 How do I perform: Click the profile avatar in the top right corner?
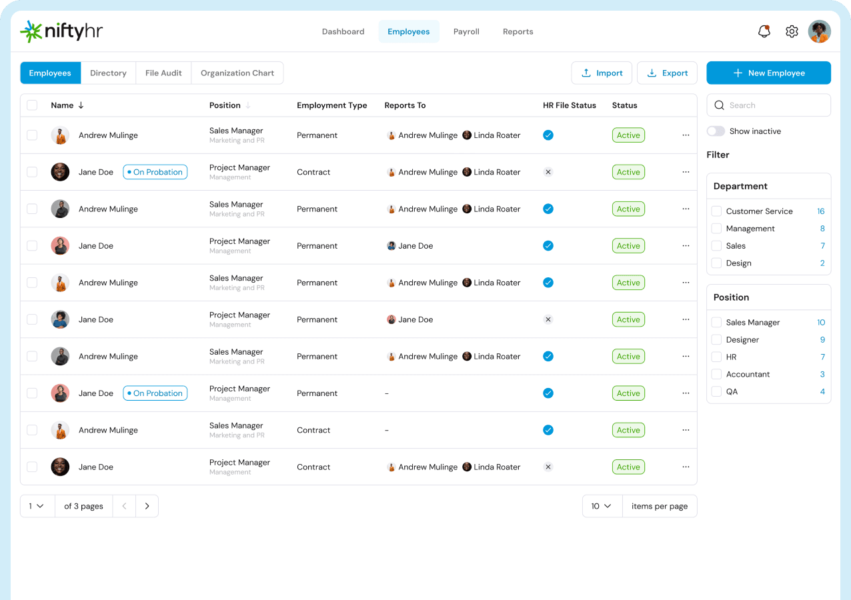(819, 31)
